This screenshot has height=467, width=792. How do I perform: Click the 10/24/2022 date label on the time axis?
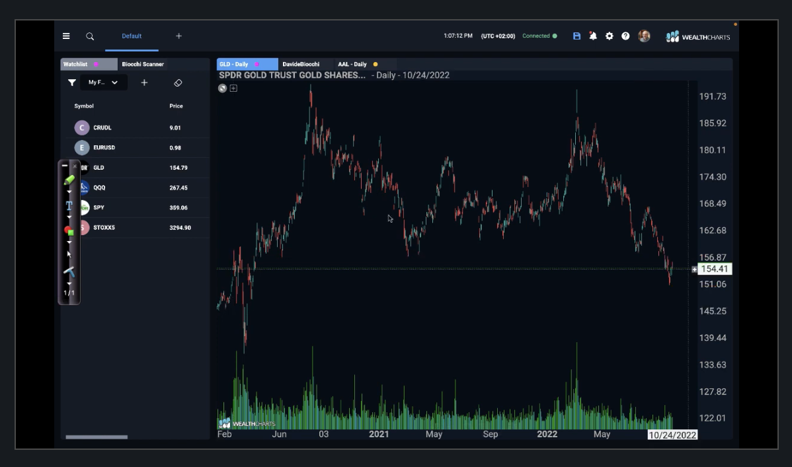672,435
